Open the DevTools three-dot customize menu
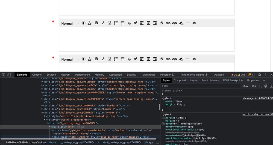 (x=266, y=75)
